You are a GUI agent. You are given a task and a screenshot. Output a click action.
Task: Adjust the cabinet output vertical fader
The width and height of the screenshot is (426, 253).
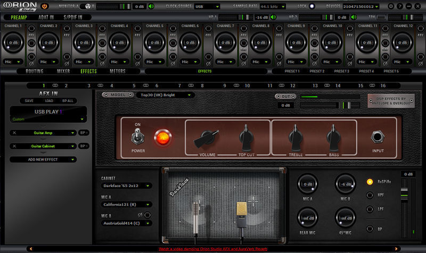pos(404,207)
